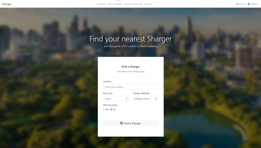Click the sign-in arrow icon
Image resolution: width=261 pixels, height=148 pixels.
pos(237,4)
